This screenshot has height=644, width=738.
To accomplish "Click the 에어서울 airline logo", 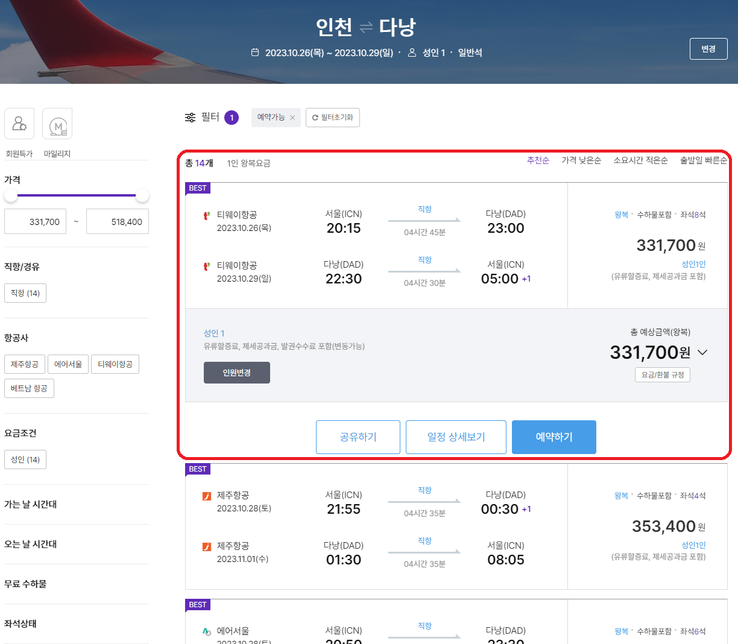I will coord(207,631).
